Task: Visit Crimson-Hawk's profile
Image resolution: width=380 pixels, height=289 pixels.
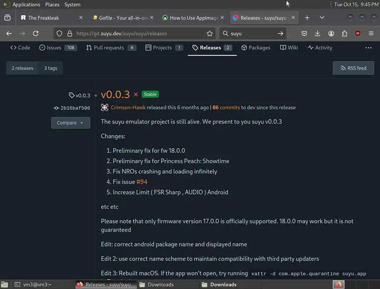Action: pyautogui.click(x=128, y=107)
